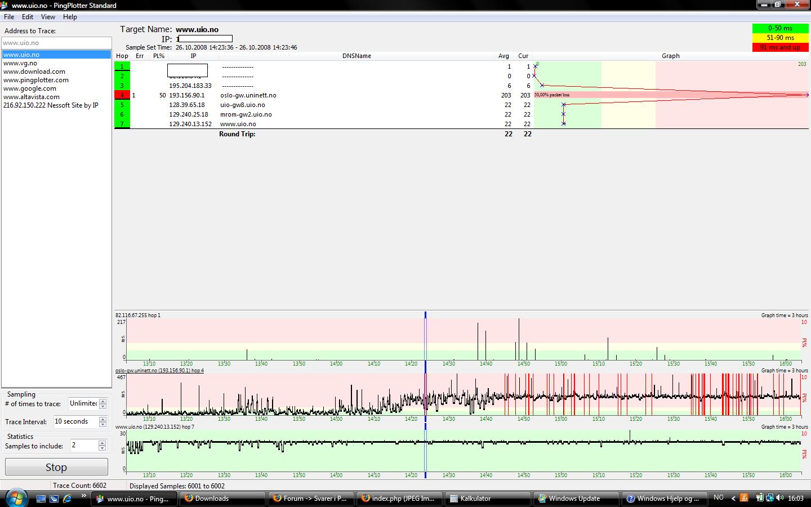
Task: Increase the number of times to trace
Action: tap(103, 401)
